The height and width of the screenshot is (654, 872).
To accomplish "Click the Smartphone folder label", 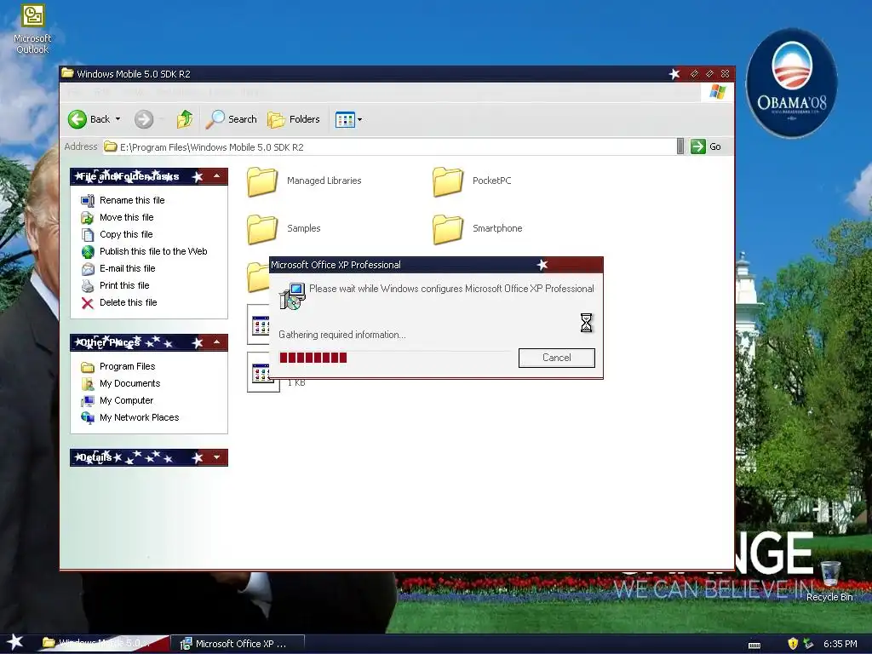I will [x=497, y=228].
